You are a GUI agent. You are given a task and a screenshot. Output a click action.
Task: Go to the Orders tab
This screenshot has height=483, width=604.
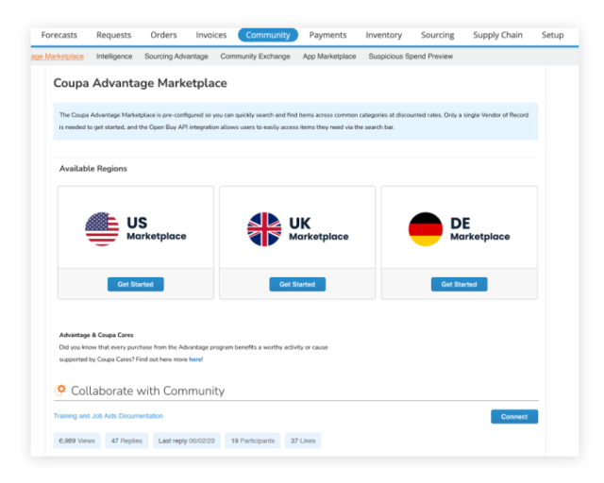163,35
